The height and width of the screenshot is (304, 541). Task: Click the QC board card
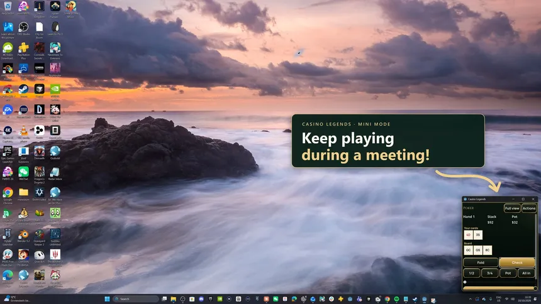click(468, 250)
